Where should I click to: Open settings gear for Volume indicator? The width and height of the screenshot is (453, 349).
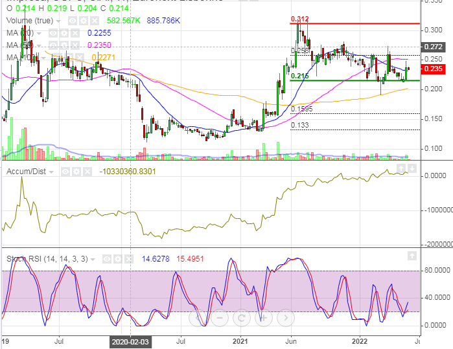coord(84,21)
